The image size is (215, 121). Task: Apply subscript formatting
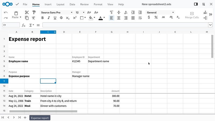point(68,18)
